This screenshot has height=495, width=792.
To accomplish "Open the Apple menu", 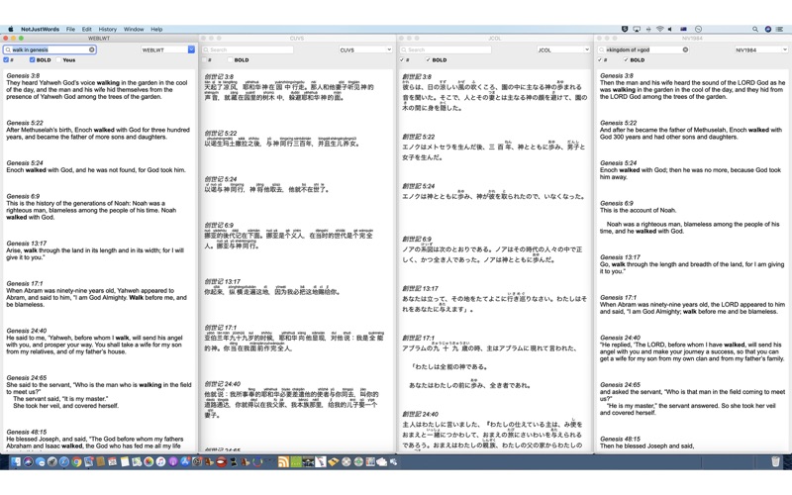I will pyautogui.click(x=11, y=29).
